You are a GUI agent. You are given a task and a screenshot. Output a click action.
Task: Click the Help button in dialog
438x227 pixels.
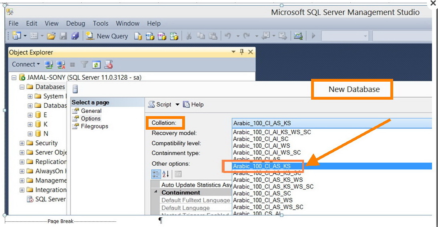tap(193, 104)
